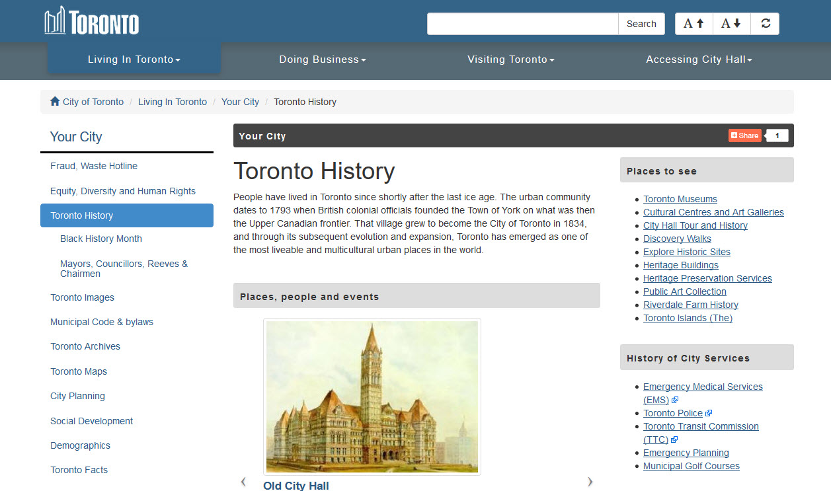831x491 pixels.
Task: Expand the Visiting Toronto menu
Action: pos(511,59)
